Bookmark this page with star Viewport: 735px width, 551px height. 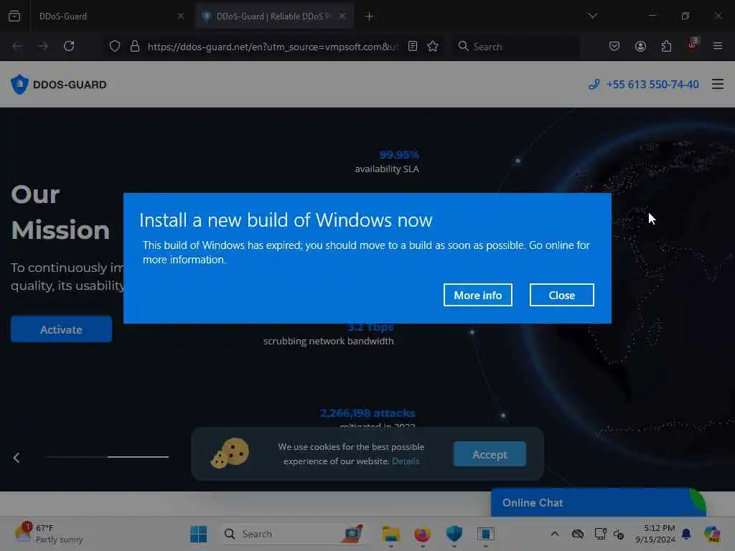click(x=433, y=46)
